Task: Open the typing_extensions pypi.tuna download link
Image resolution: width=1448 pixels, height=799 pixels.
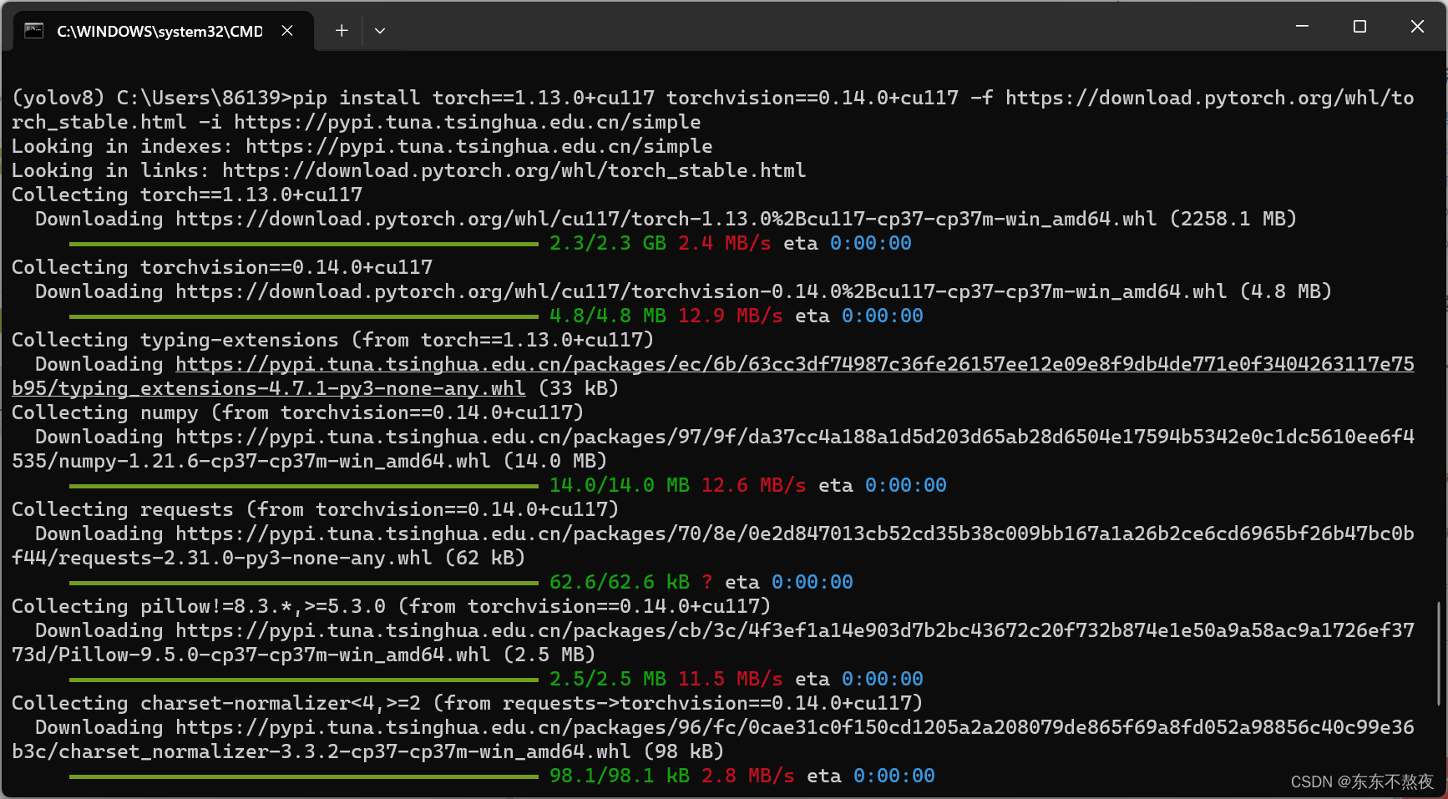Action: click(x=713, y=377)
